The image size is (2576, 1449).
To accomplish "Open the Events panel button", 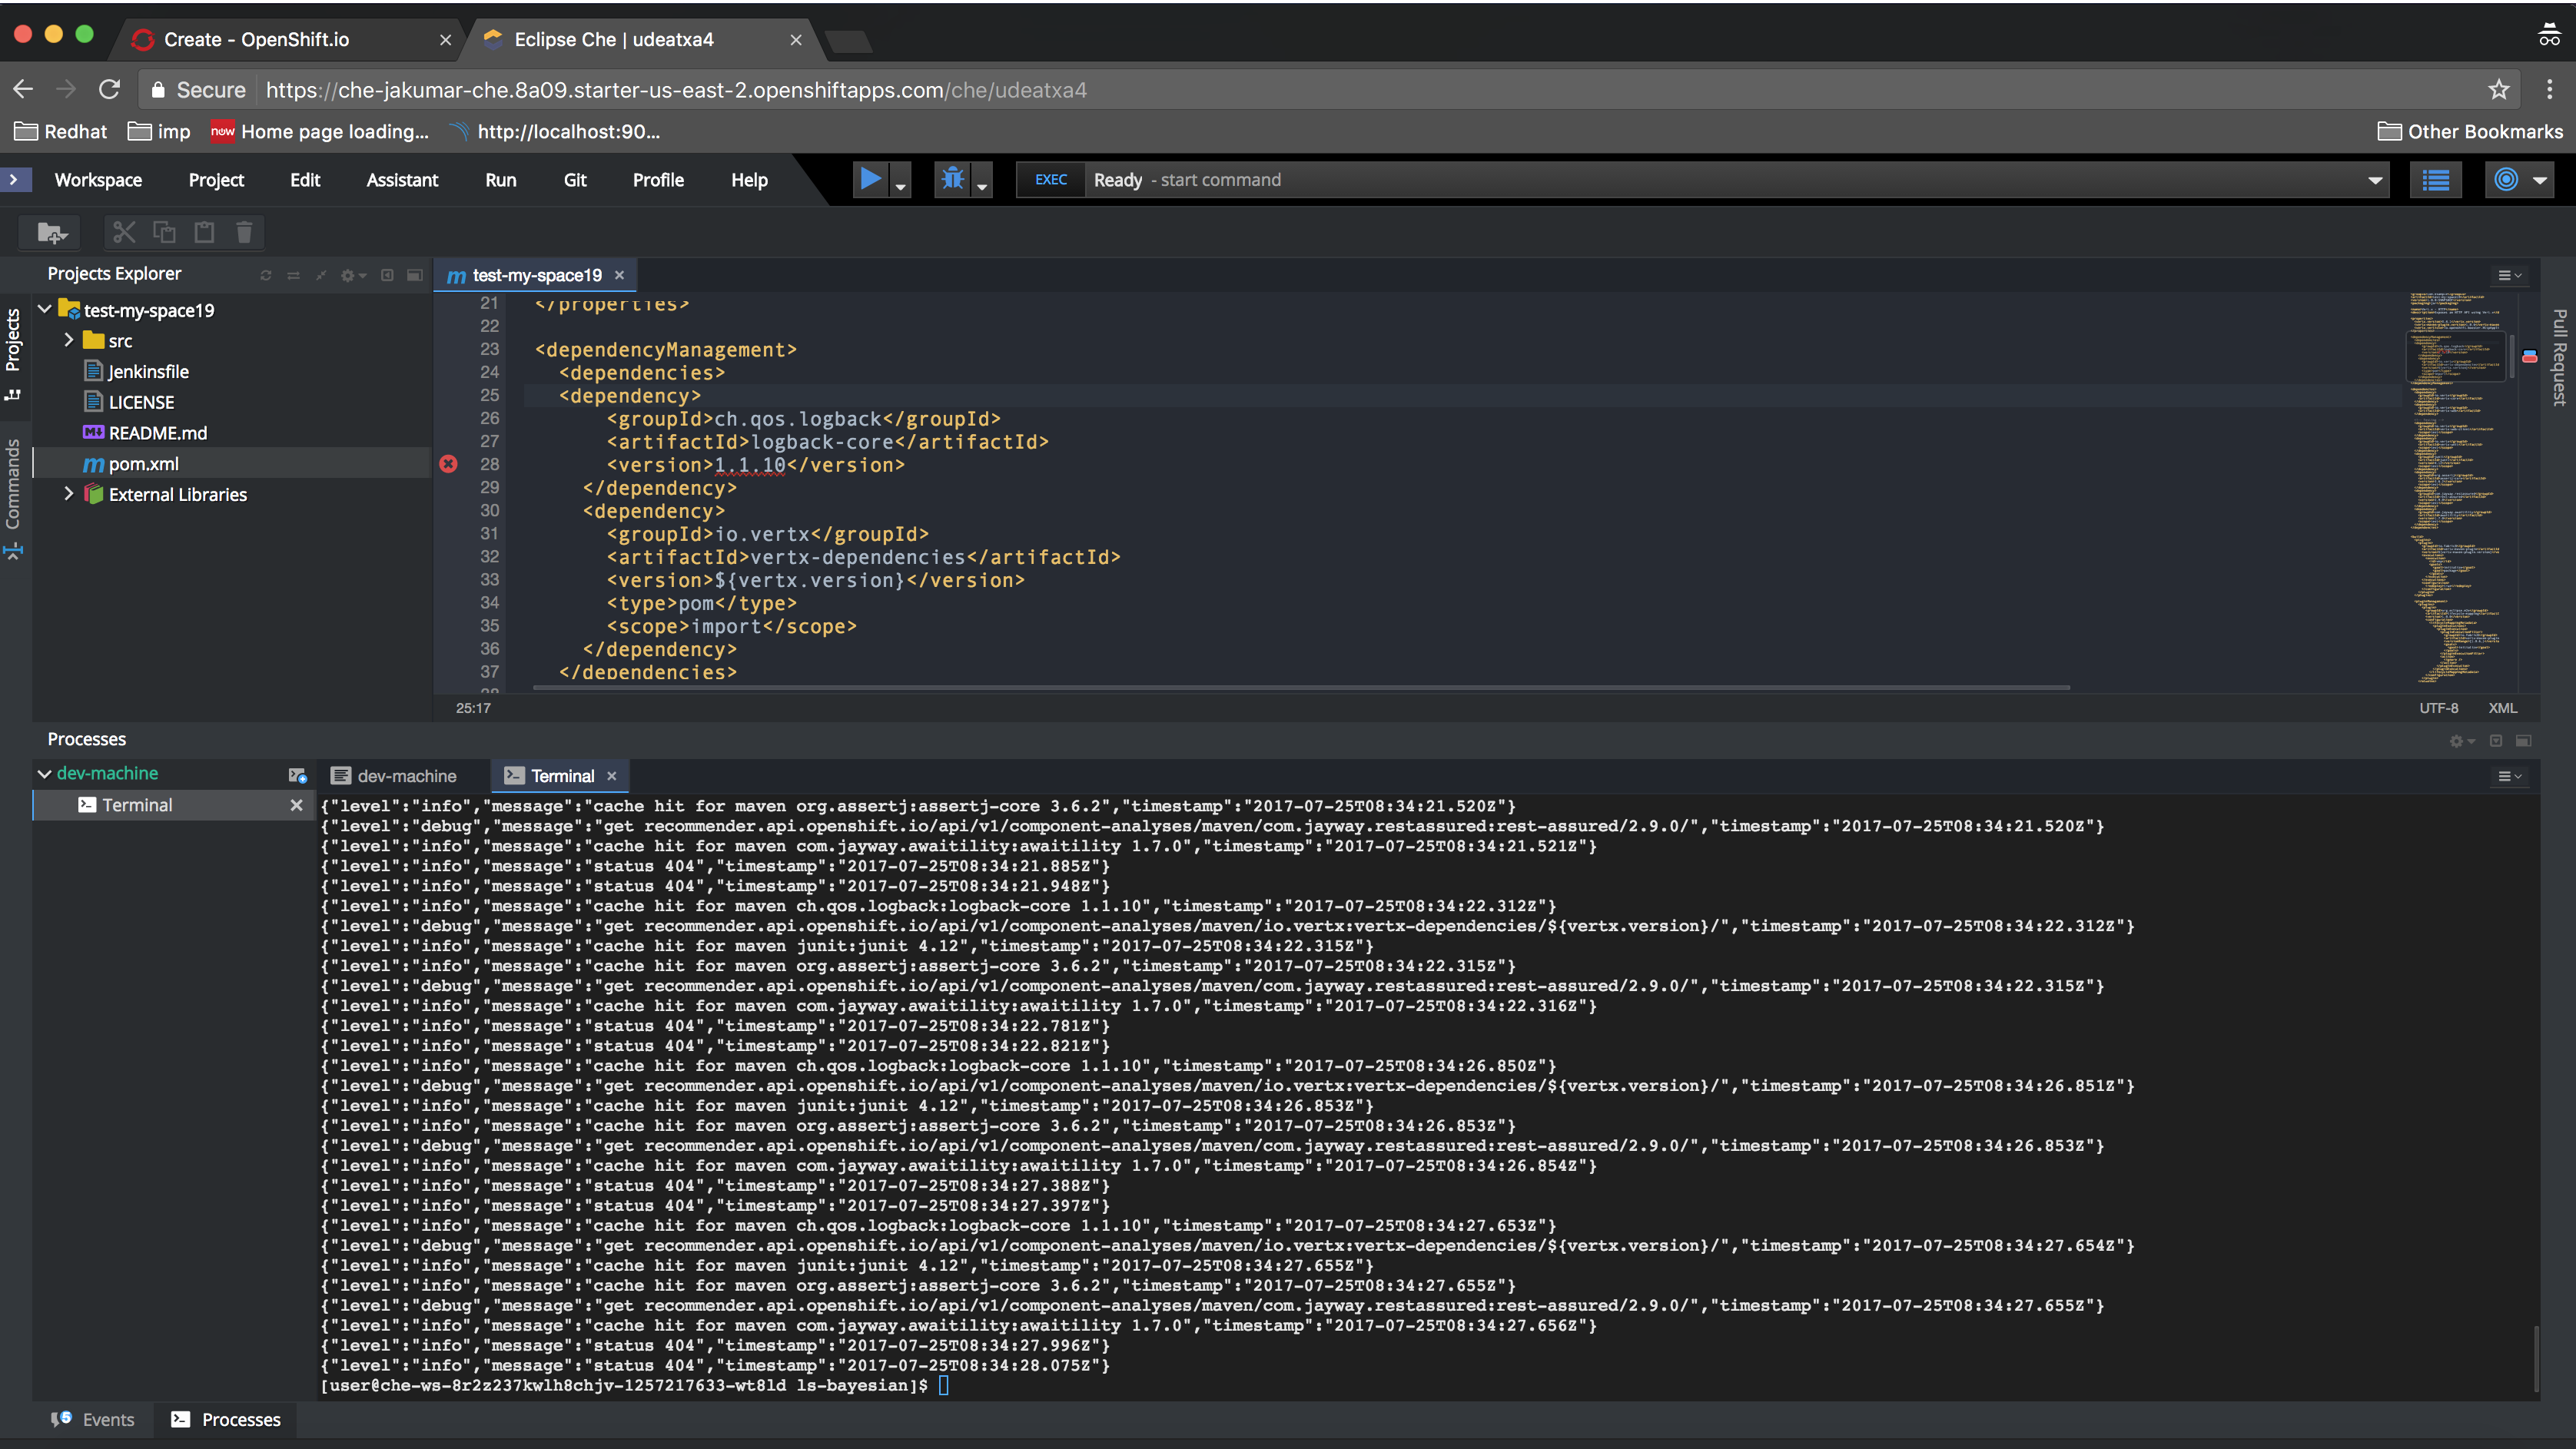I will click(x=93, y=1419).
